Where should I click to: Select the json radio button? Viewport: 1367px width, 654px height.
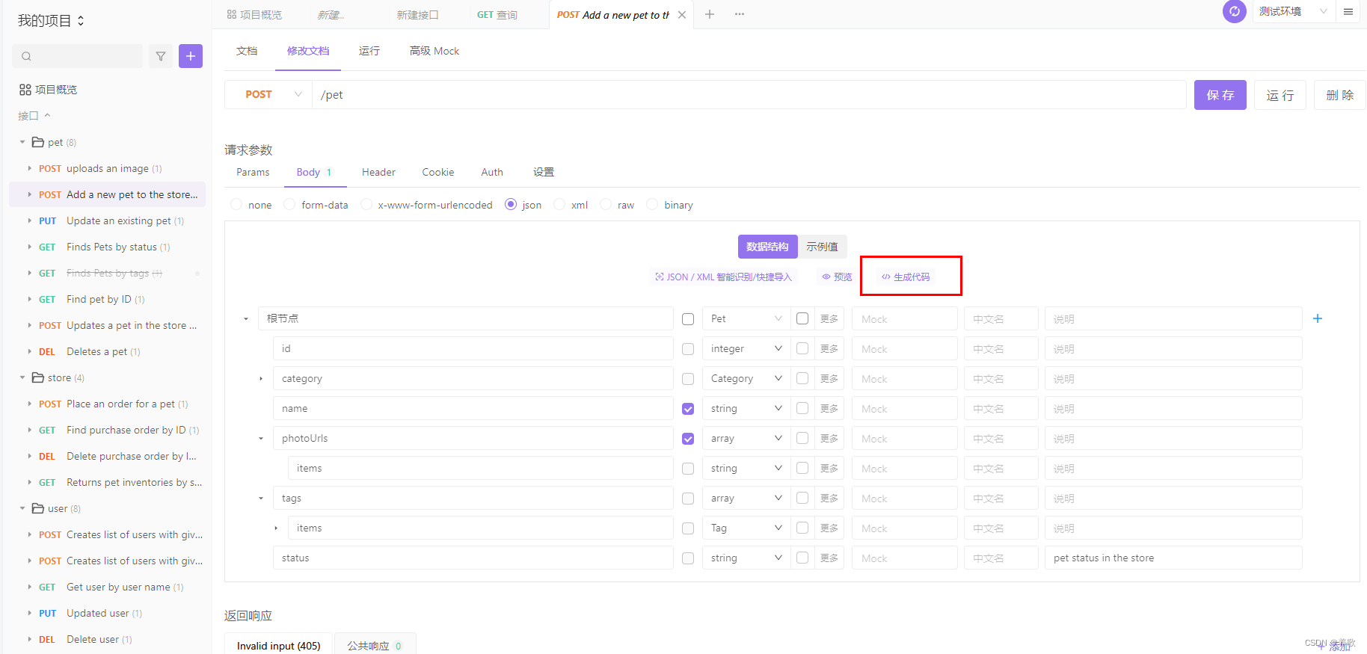(511, 205)
